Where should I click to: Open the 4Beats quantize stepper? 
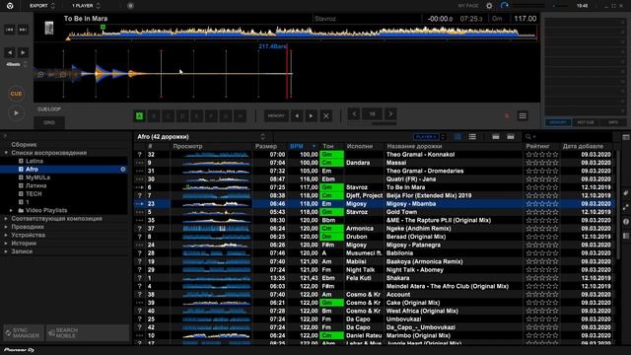tap(16, 64)
